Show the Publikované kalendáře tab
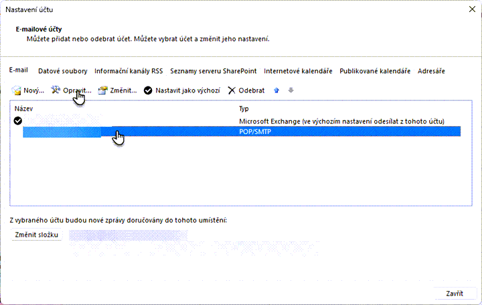This screenshot has height=305, width=482. tap(375, 71)
